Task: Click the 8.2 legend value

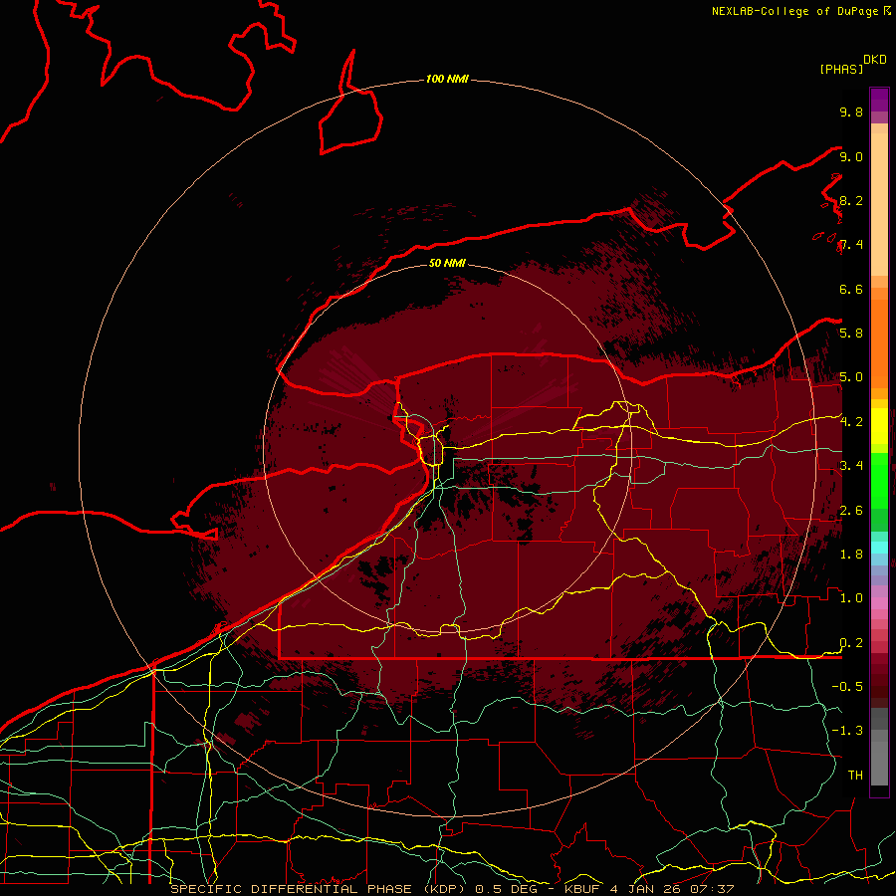Action: point(851,200)
